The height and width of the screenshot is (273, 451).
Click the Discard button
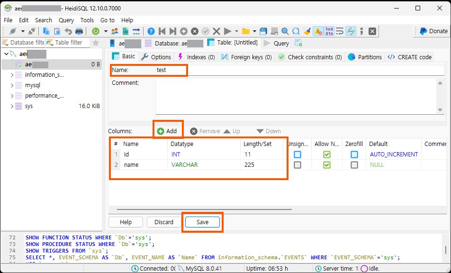[x=164, y=222]
